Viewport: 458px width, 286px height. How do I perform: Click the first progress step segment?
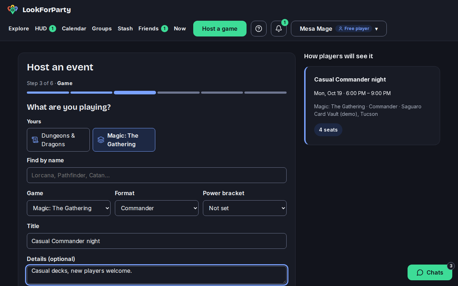[48, 93]
